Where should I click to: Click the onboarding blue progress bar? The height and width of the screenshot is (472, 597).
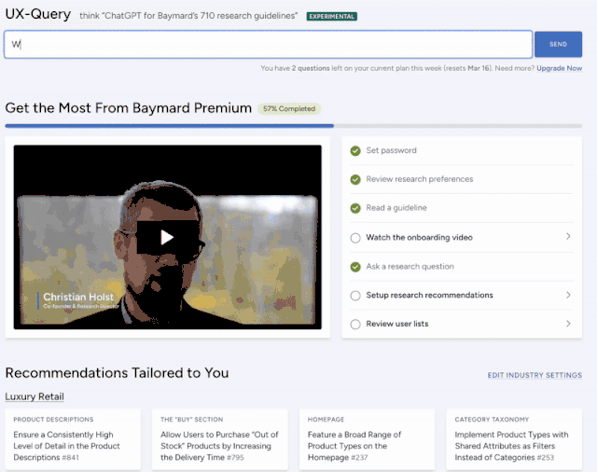pyautogui.click(x=170, y=126)
